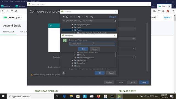Expand the Udacity folder
Screen dimensions: 176x99
point(75,55)
